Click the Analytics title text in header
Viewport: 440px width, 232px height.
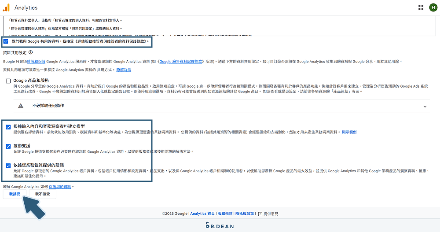[x=26, y=7]
